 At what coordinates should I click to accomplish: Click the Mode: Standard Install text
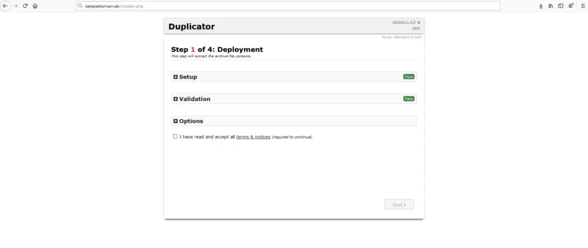coord(401,37)
